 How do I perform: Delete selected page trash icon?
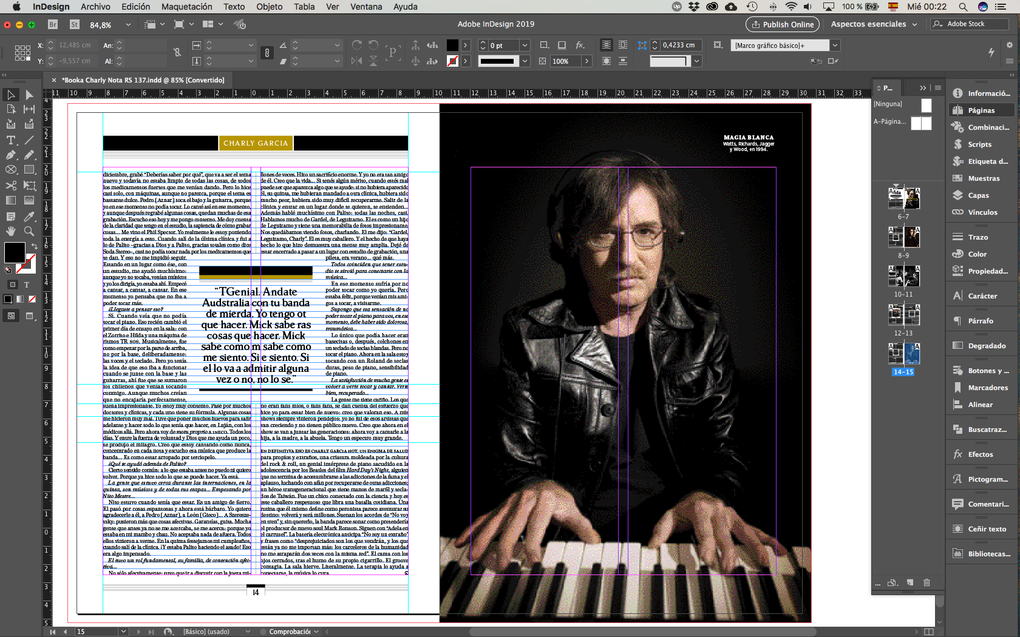[926, 582]
